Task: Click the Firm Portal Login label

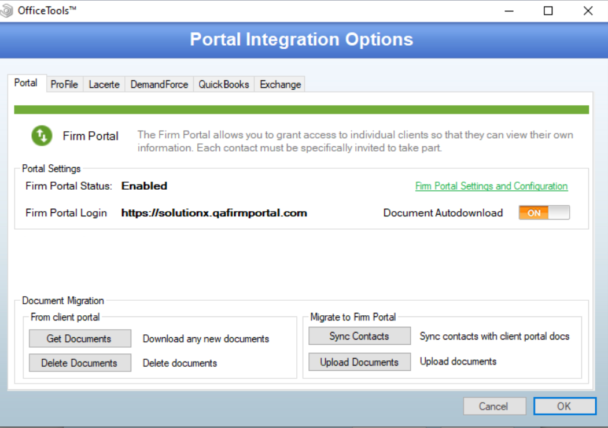Action: [66, 213]
